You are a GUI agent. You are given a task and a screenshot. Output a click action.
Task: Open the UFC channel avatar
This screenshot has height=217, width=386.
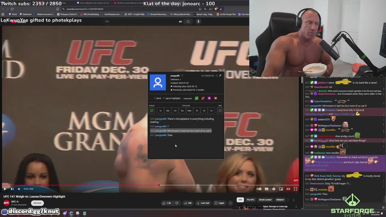pos(6,203)
